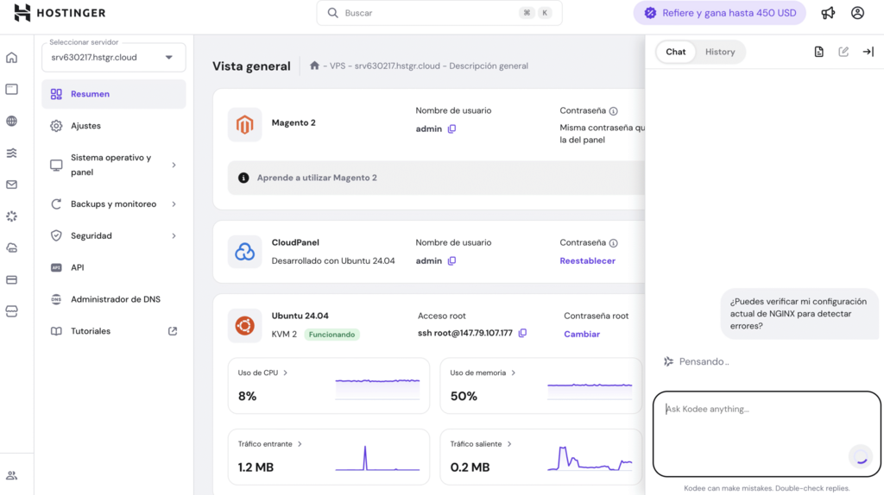Click the home breadcrumb icon
This screenshot has width=884, height=495.
pos(314,66)
